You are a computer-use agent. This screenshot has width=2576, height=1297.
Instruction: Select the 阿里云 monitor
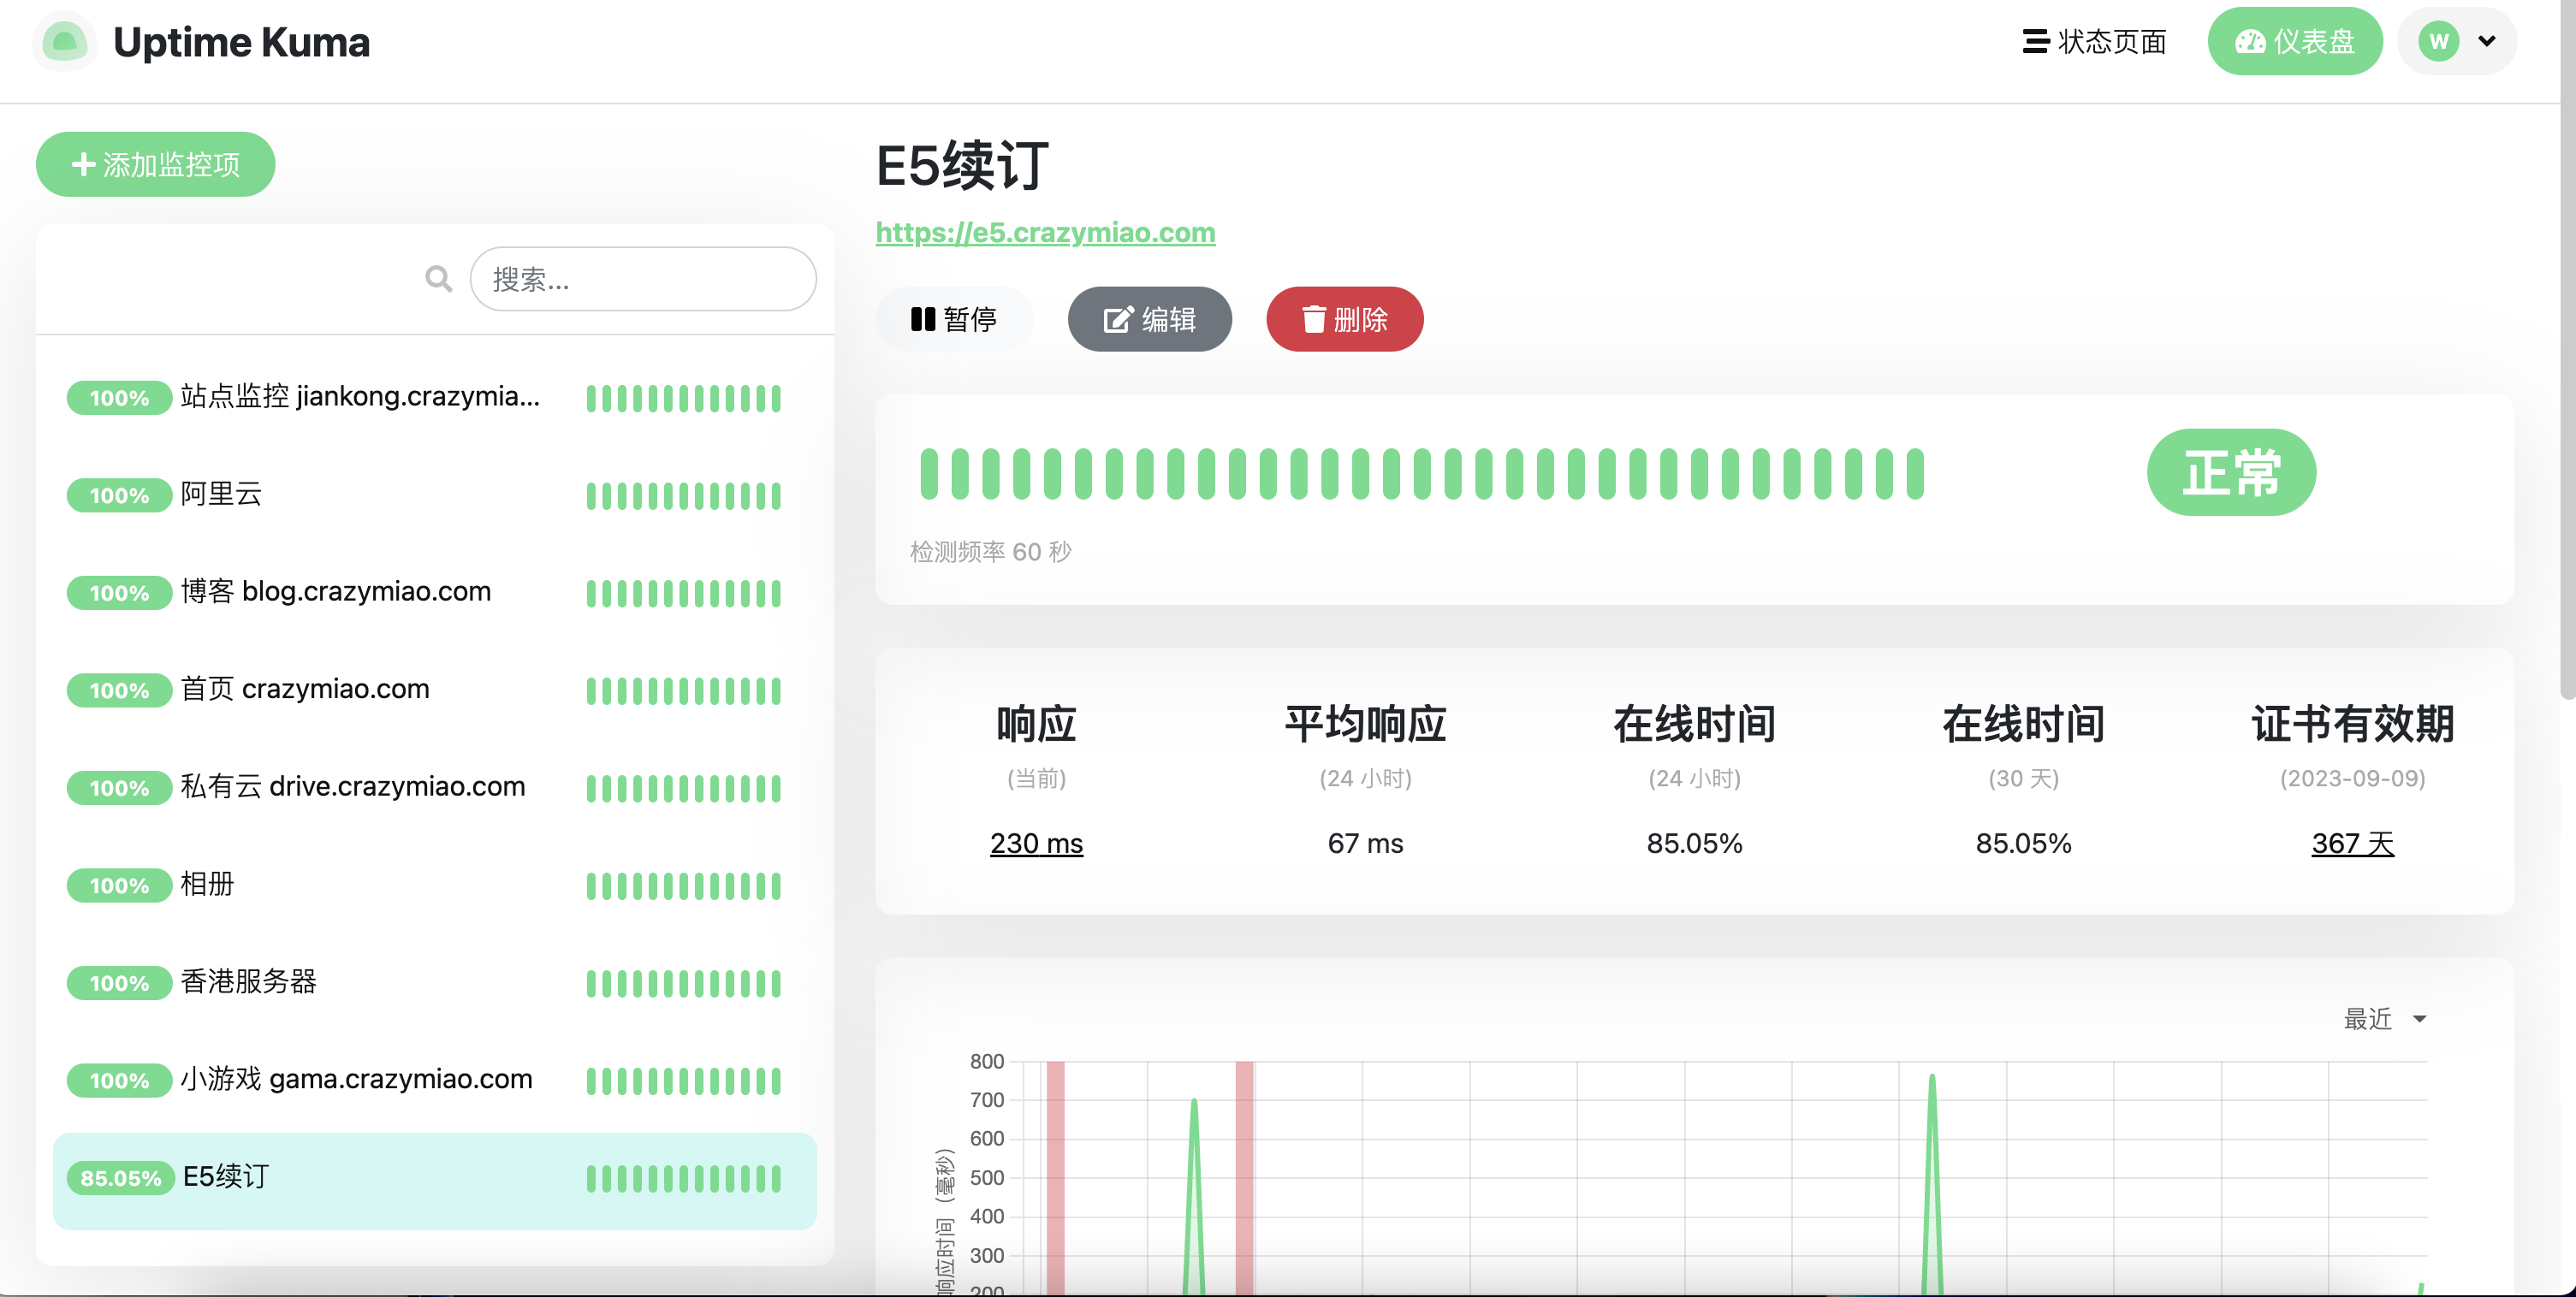[435, 495]
